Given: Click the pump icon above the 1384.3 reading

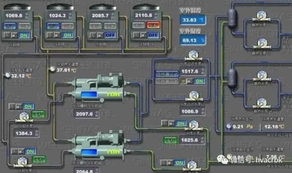Looking at the screenshot, I should coord(24,117).
